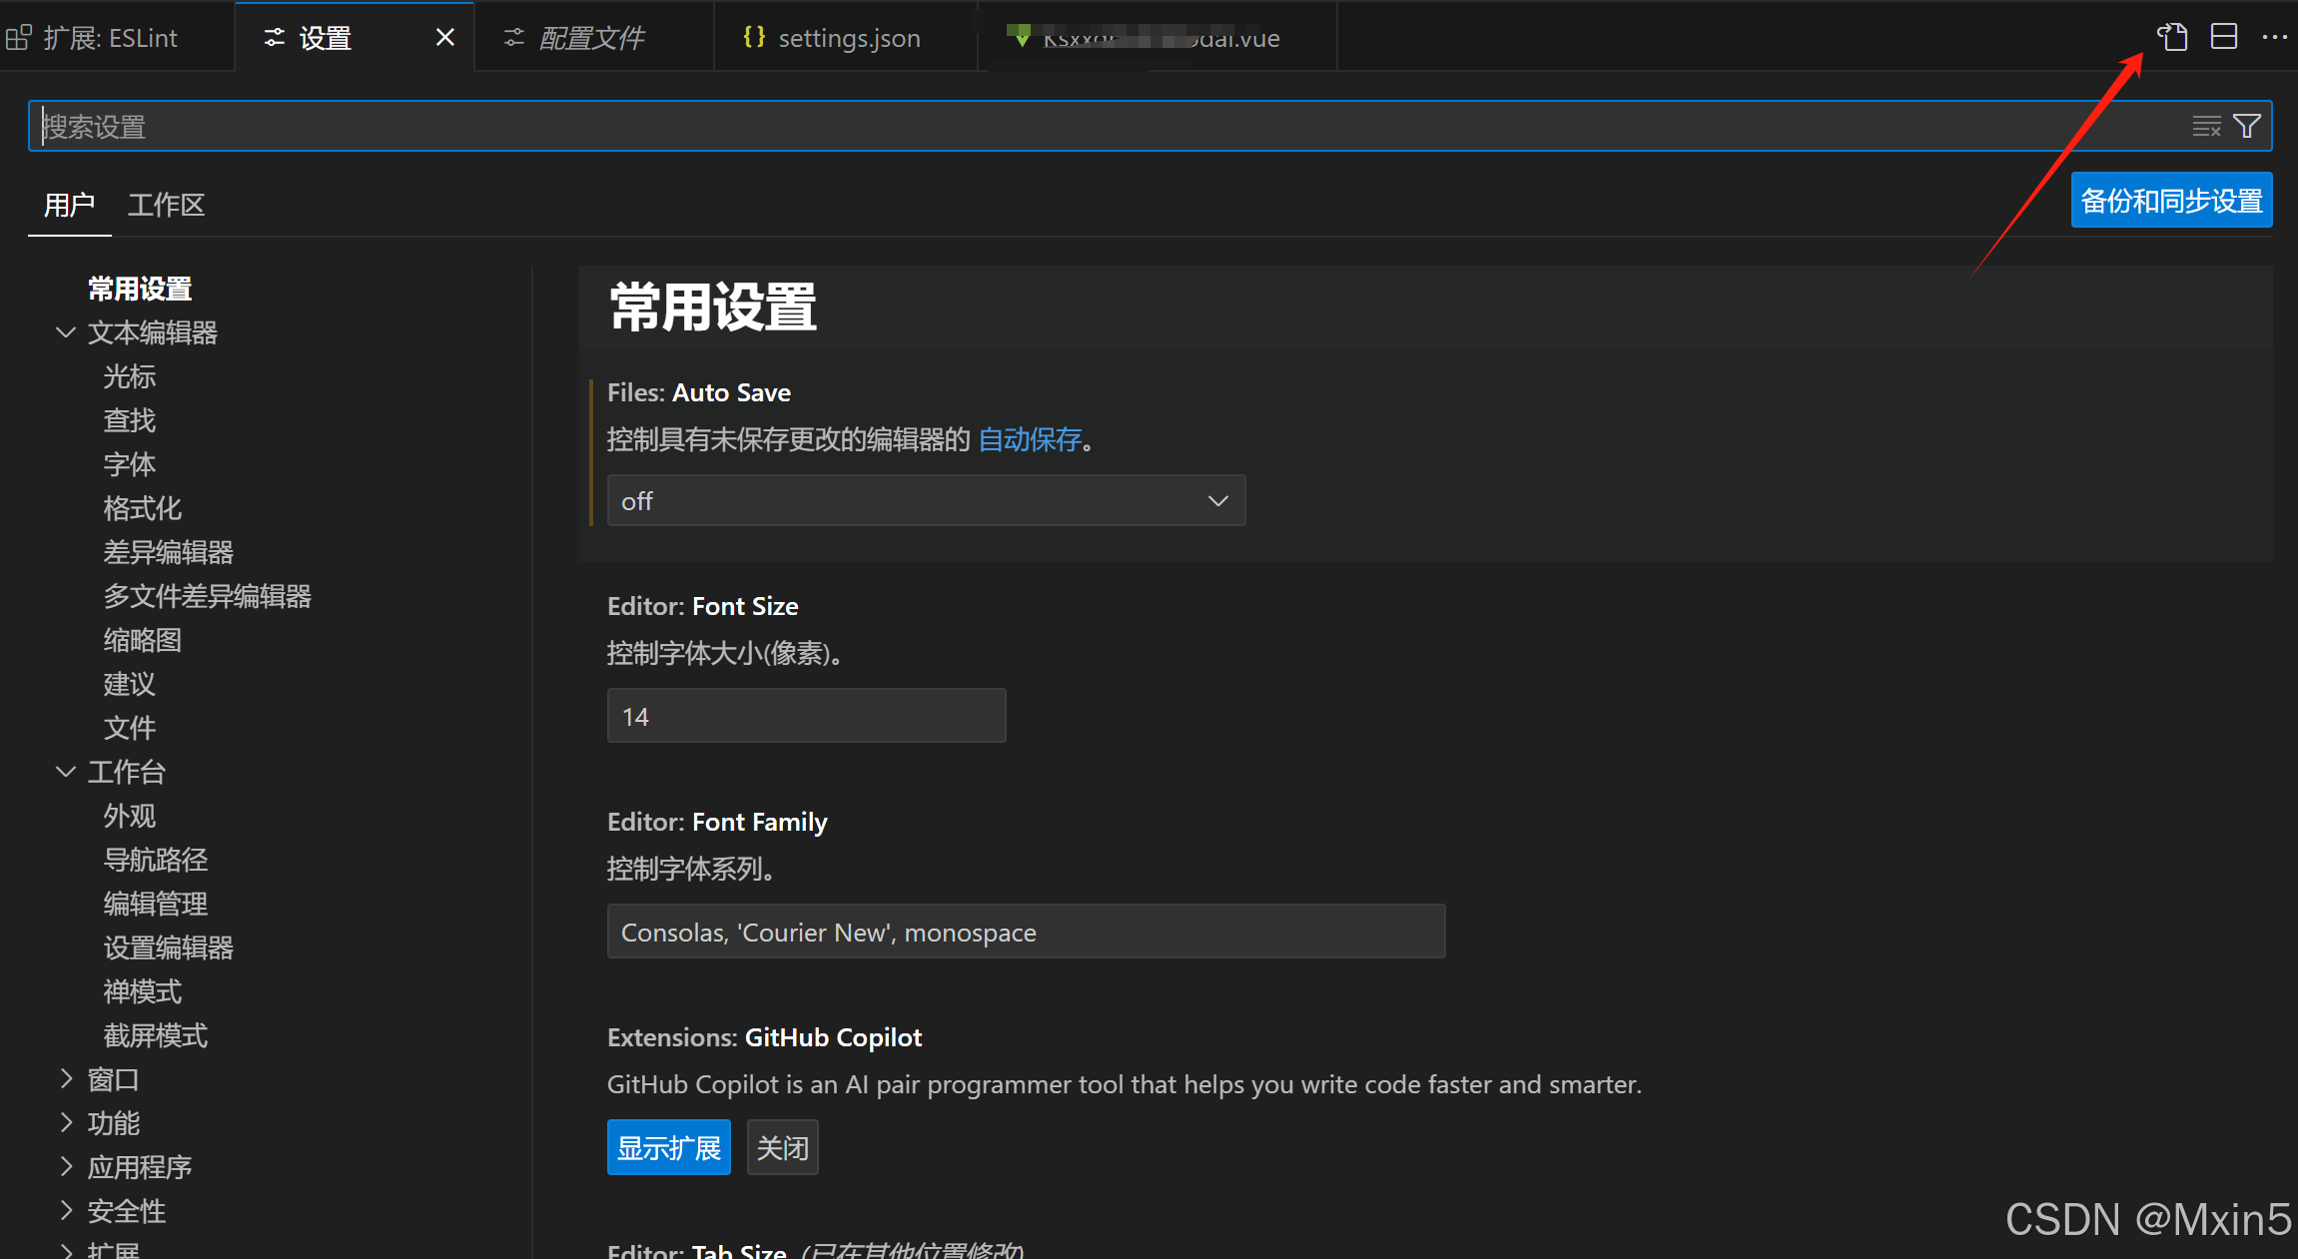Click the Font Size input field
The width and height of the screenshot is (2298, 1259).
pyautogui.click(x=806, y=716)
